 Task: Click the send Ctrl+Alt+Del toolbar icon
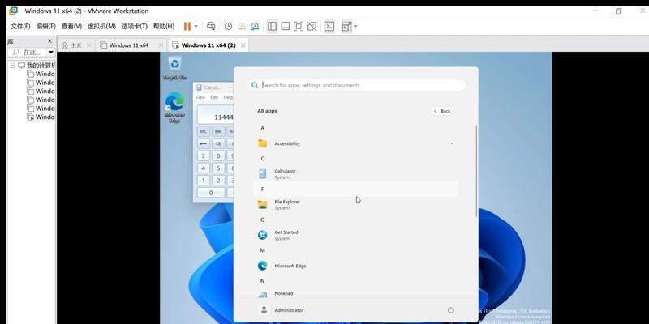tap(211, 27)
